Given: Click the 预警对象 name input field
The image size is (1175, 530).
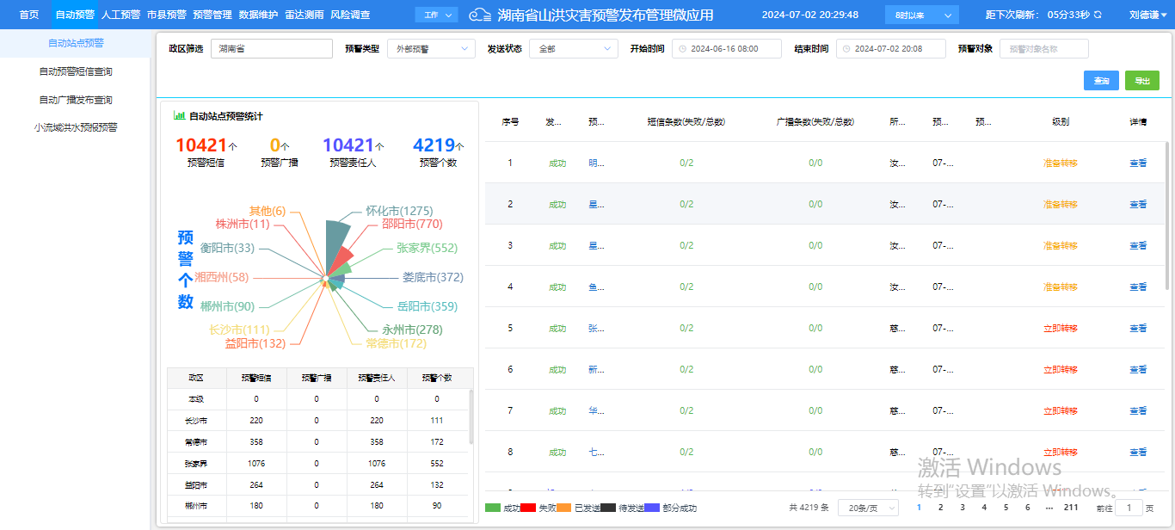Looking at the screenshot, I should coord(1043,49).
